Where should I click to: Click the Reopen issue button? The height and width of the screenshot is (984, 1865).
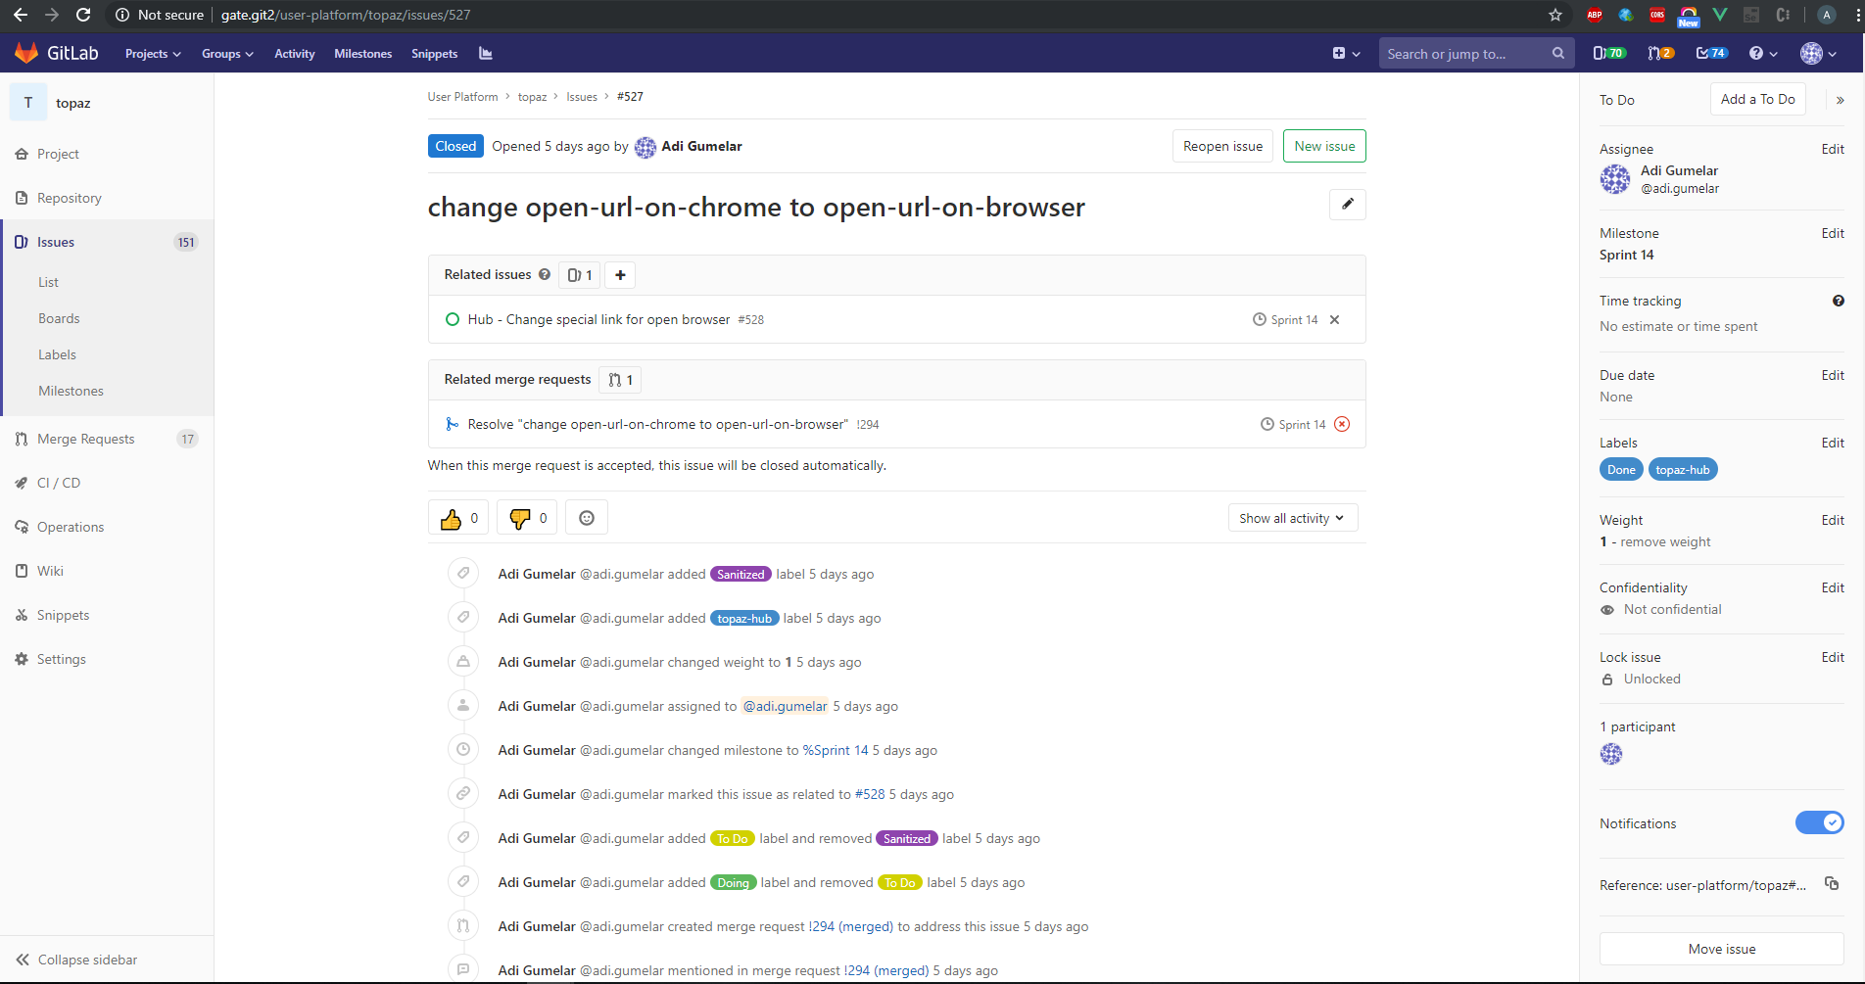[x=1222, y=146]
